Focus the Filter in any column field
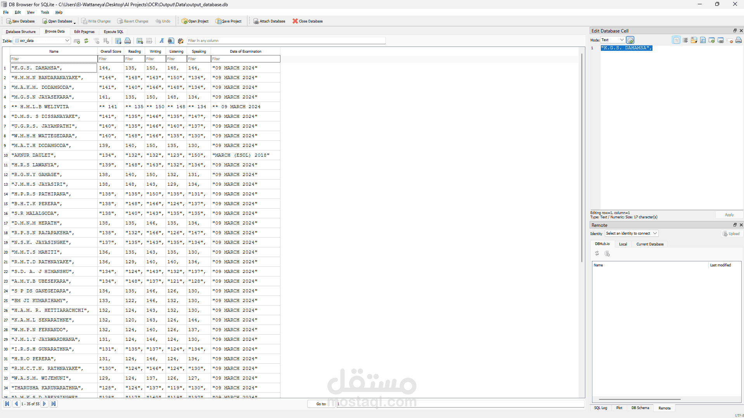The height and width of the screenshot is (418, 744). (x=286, y=41)
